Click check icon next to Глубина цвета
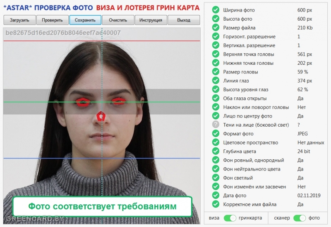 216,151
